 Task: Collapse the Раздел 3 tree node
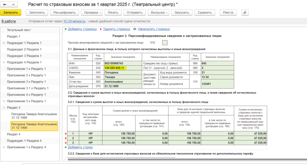coord(4,108)
